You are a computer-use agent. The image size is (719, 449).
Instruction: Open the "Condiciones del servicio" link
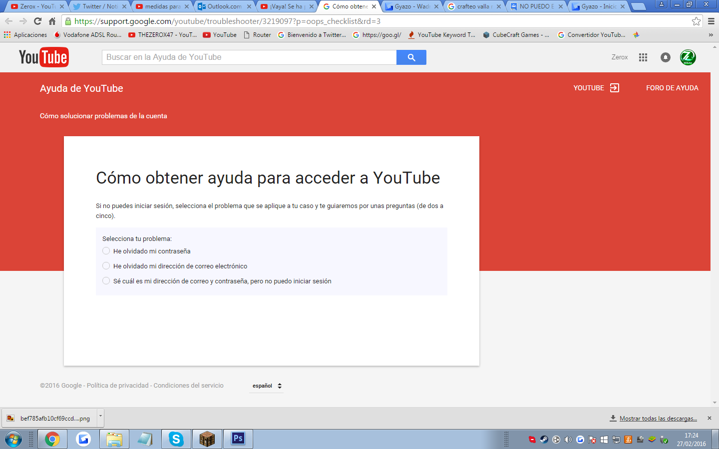click(189, 386)
